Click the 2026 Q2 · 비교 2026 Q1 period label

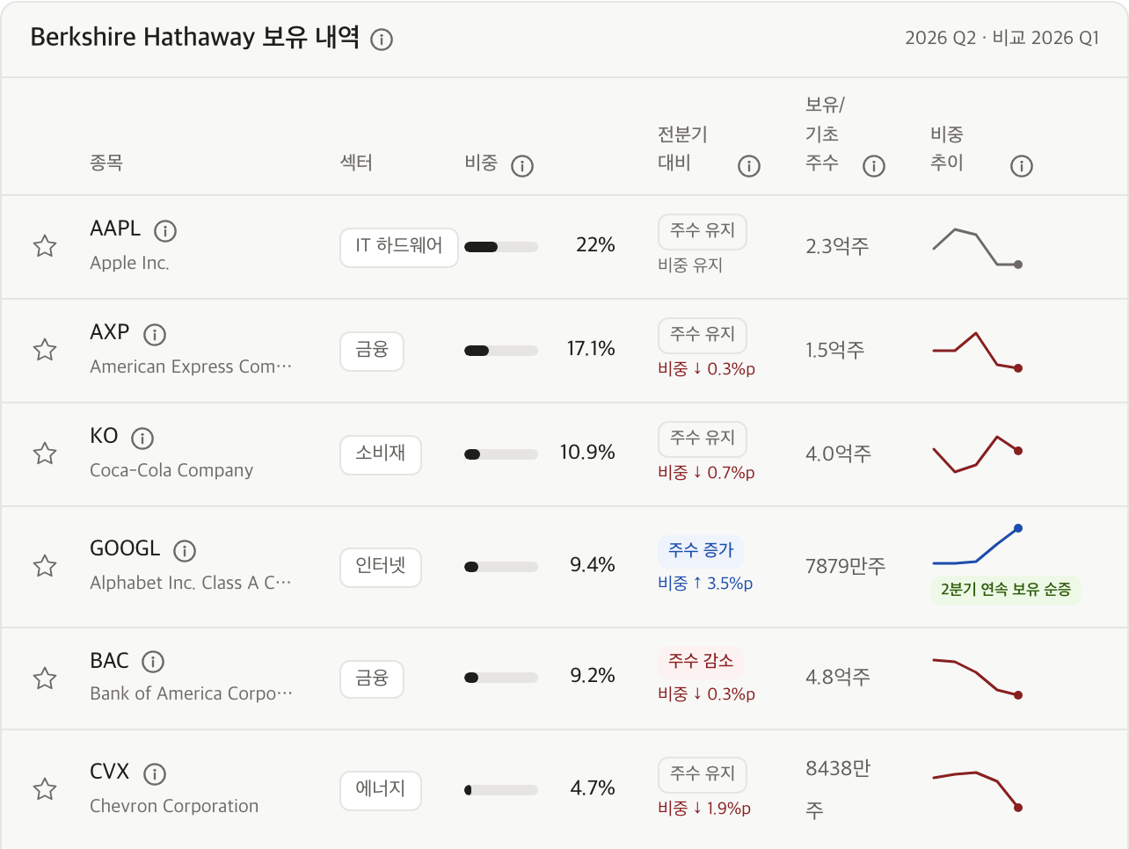point(1002,38)
